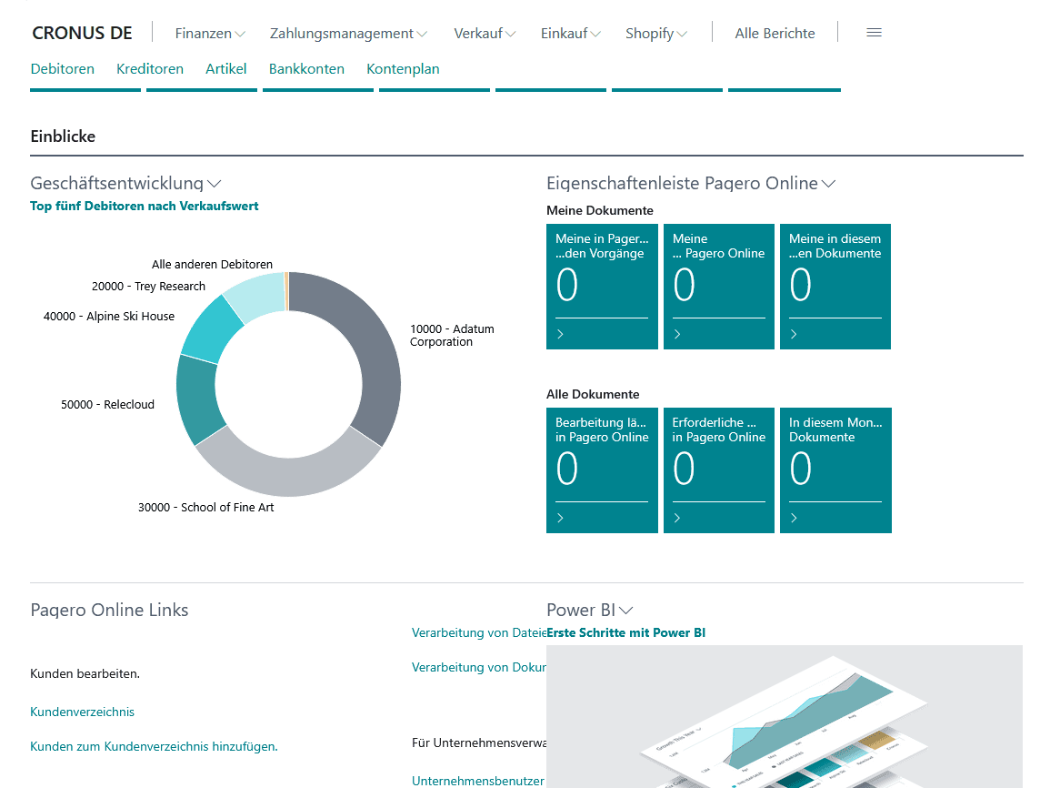The width and height of the screenshot is (1050, 788).
Task: Click arrow on 'Meine Pagero Online' tile
Action: pyautogui.click(x=677, y=334)
